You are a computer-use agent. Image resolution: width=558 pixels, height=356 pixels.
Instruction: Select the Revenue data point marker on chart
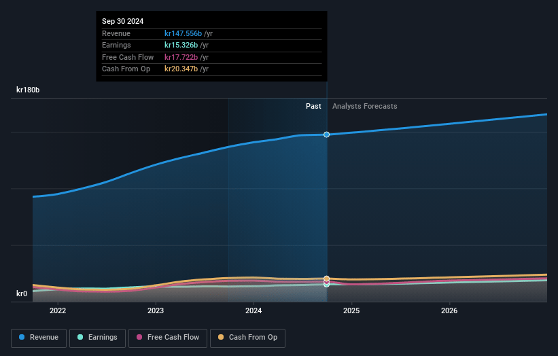pos(327,135)
